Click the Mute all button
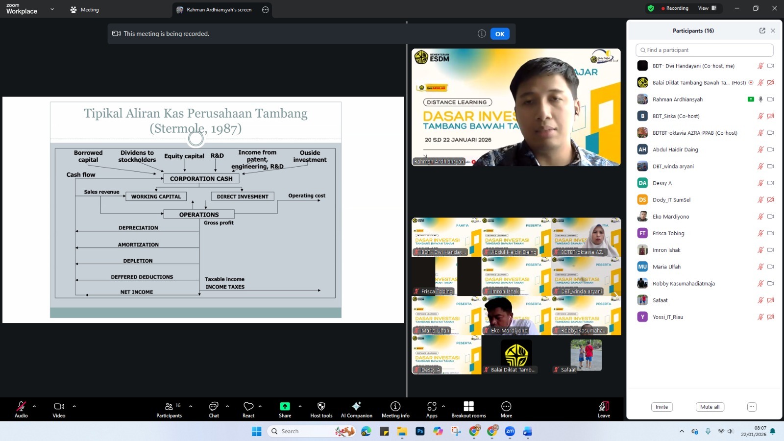The image size is (784, 441). [710, 407]
